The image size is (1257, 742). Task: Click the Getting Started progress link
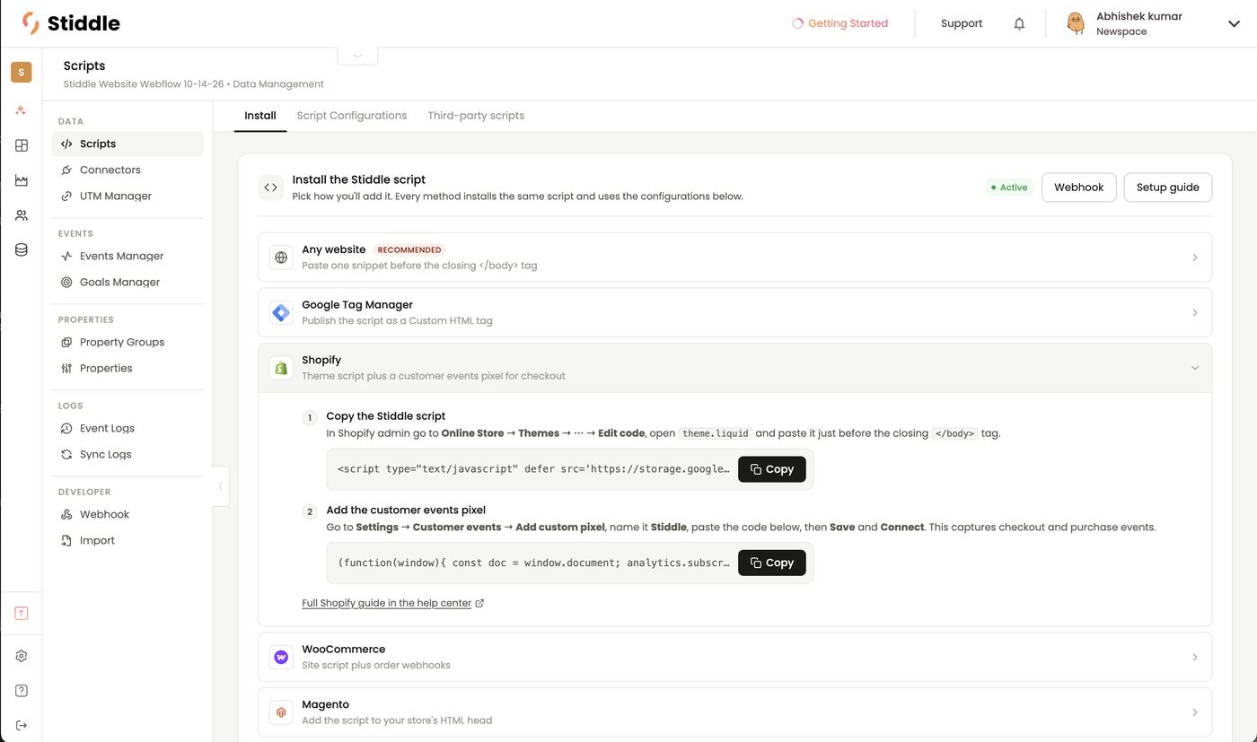coord(839,23)
